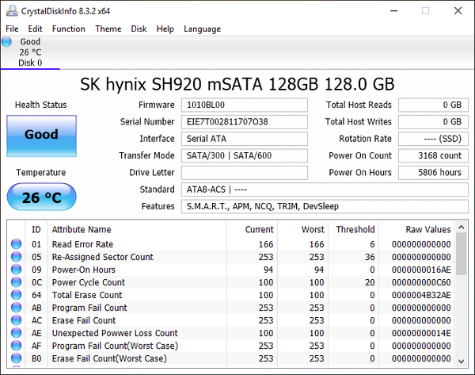This screenshot has height=375, width=475.
Task: Click the drive title SK hynix SH920 mSATA 128GB
Action: click(x=237, y=84)
